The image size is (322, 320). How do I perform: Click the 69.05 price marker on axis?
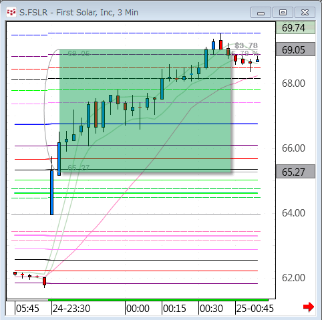pos(295,49)
